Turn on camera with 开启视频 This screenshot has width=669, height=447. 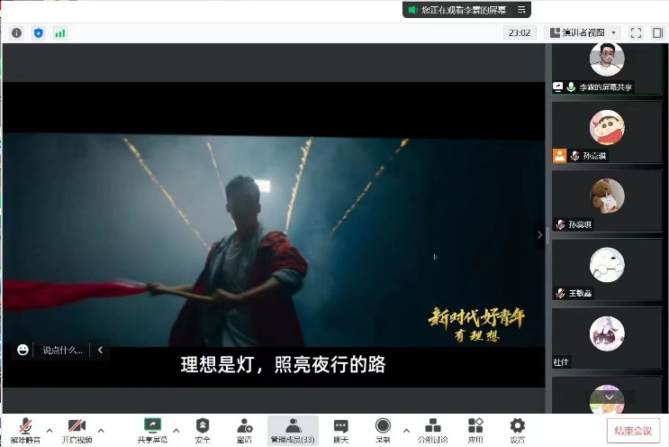(77, 431)
